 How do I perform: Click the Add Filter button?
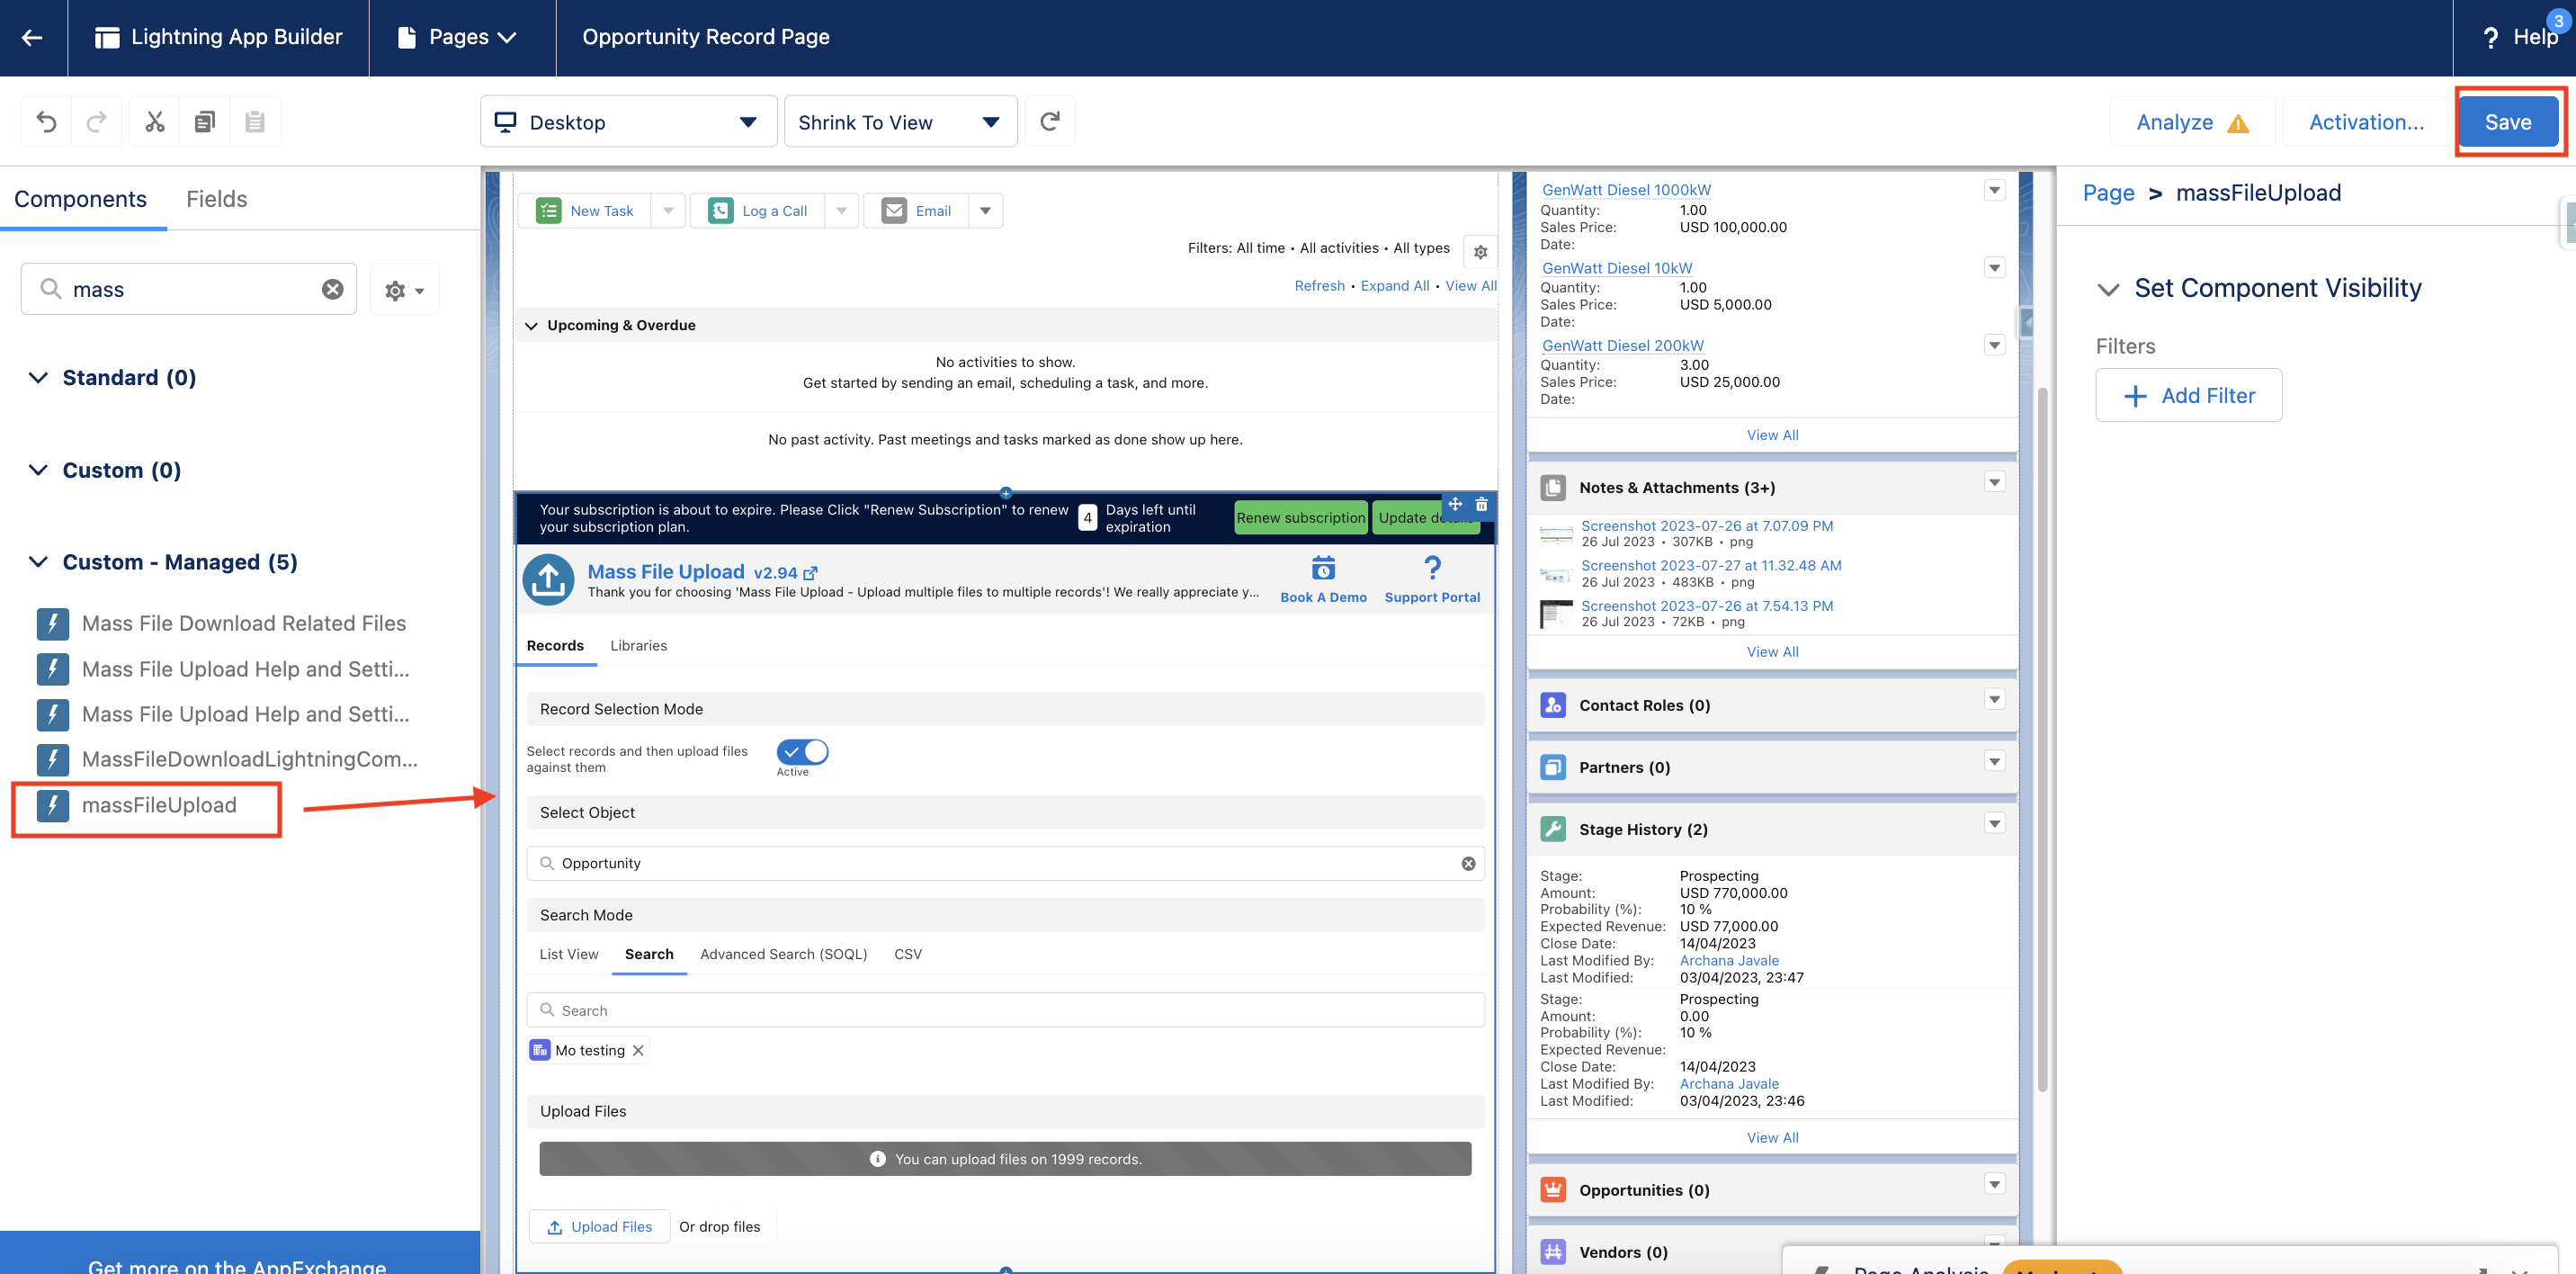click(x=2188, y=396)
